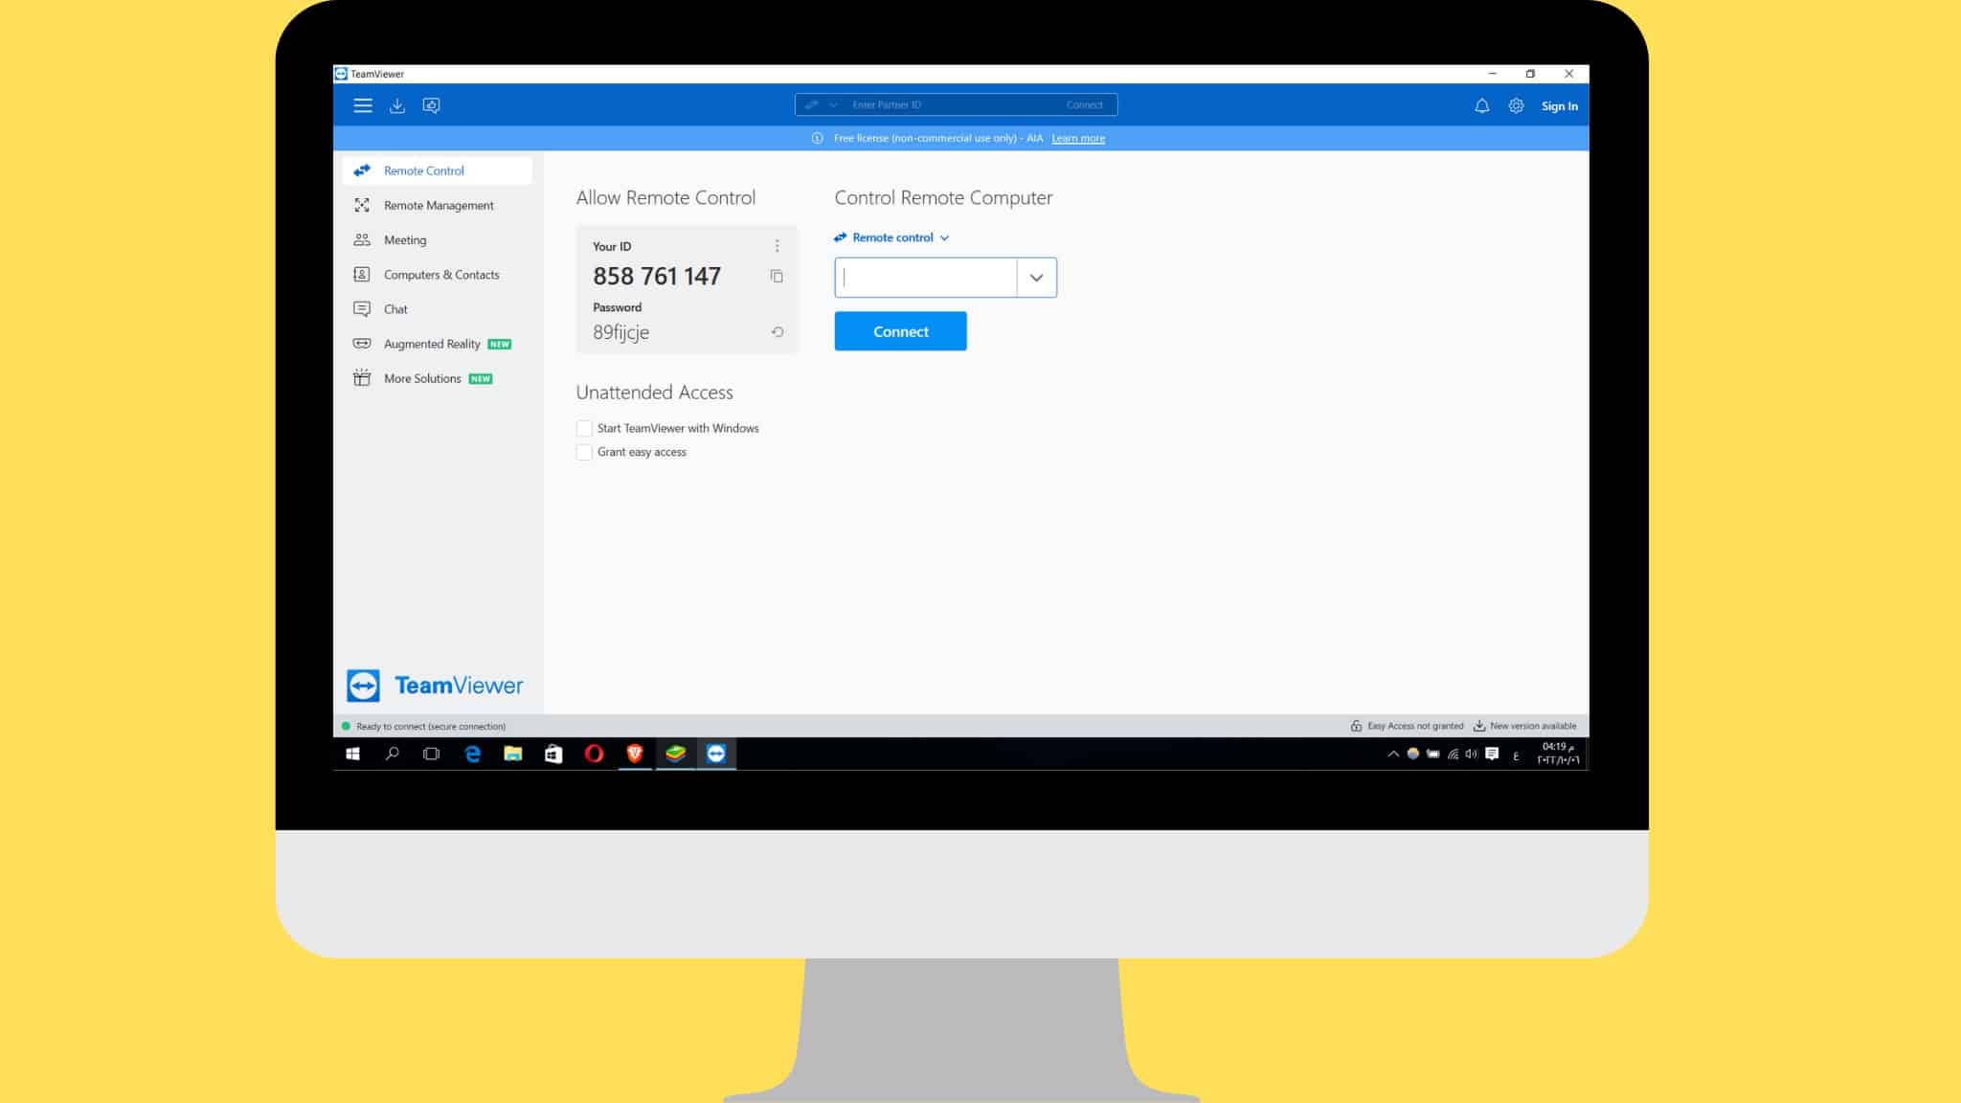Image resolution: width=1961 pixels, height=1103 pixels.
Task: Open the Action Center notification icon
Action: 1492,754
